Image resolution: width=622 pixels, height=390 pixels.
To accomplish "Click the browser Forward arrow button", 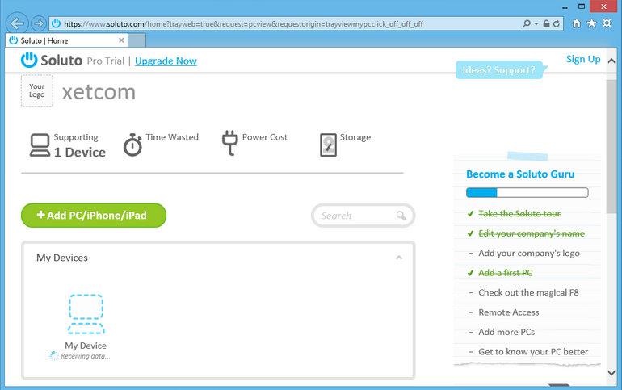I will [39, 23].
